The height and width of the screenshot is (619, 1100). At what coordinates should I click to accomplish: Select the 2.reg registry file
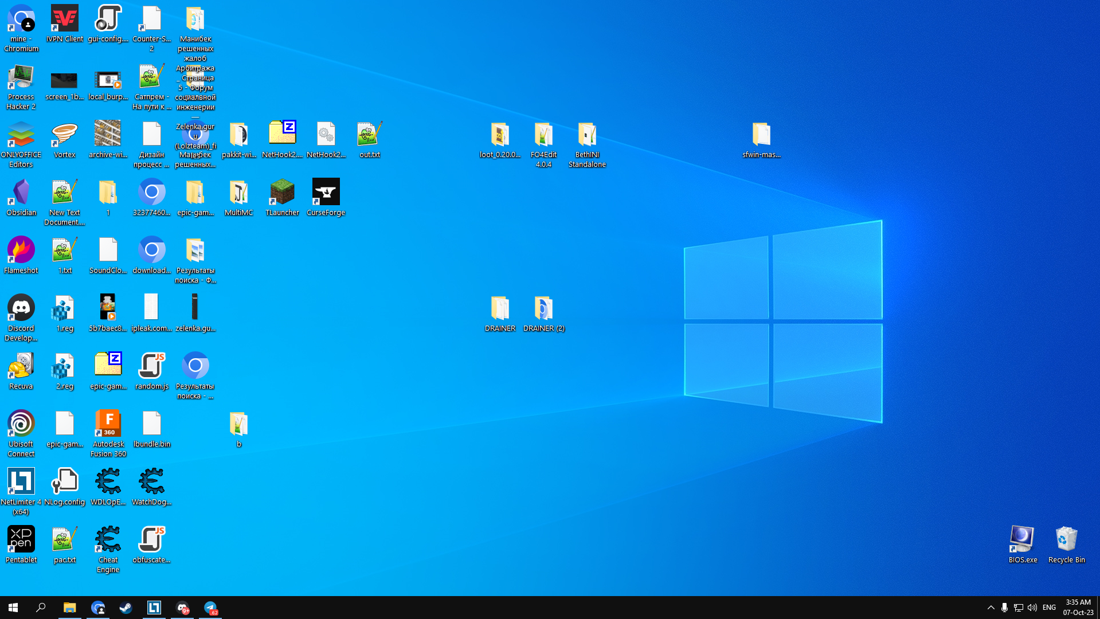click(x=64, y=371)
